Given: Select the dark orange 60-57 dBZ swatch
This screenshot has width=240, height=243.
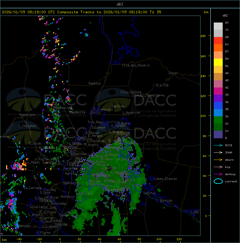Looking at the screenshot, I should (x=218, y=48).
